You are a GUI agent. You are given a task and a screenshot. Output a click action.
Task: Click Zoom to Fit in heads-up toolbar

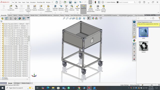64,18
